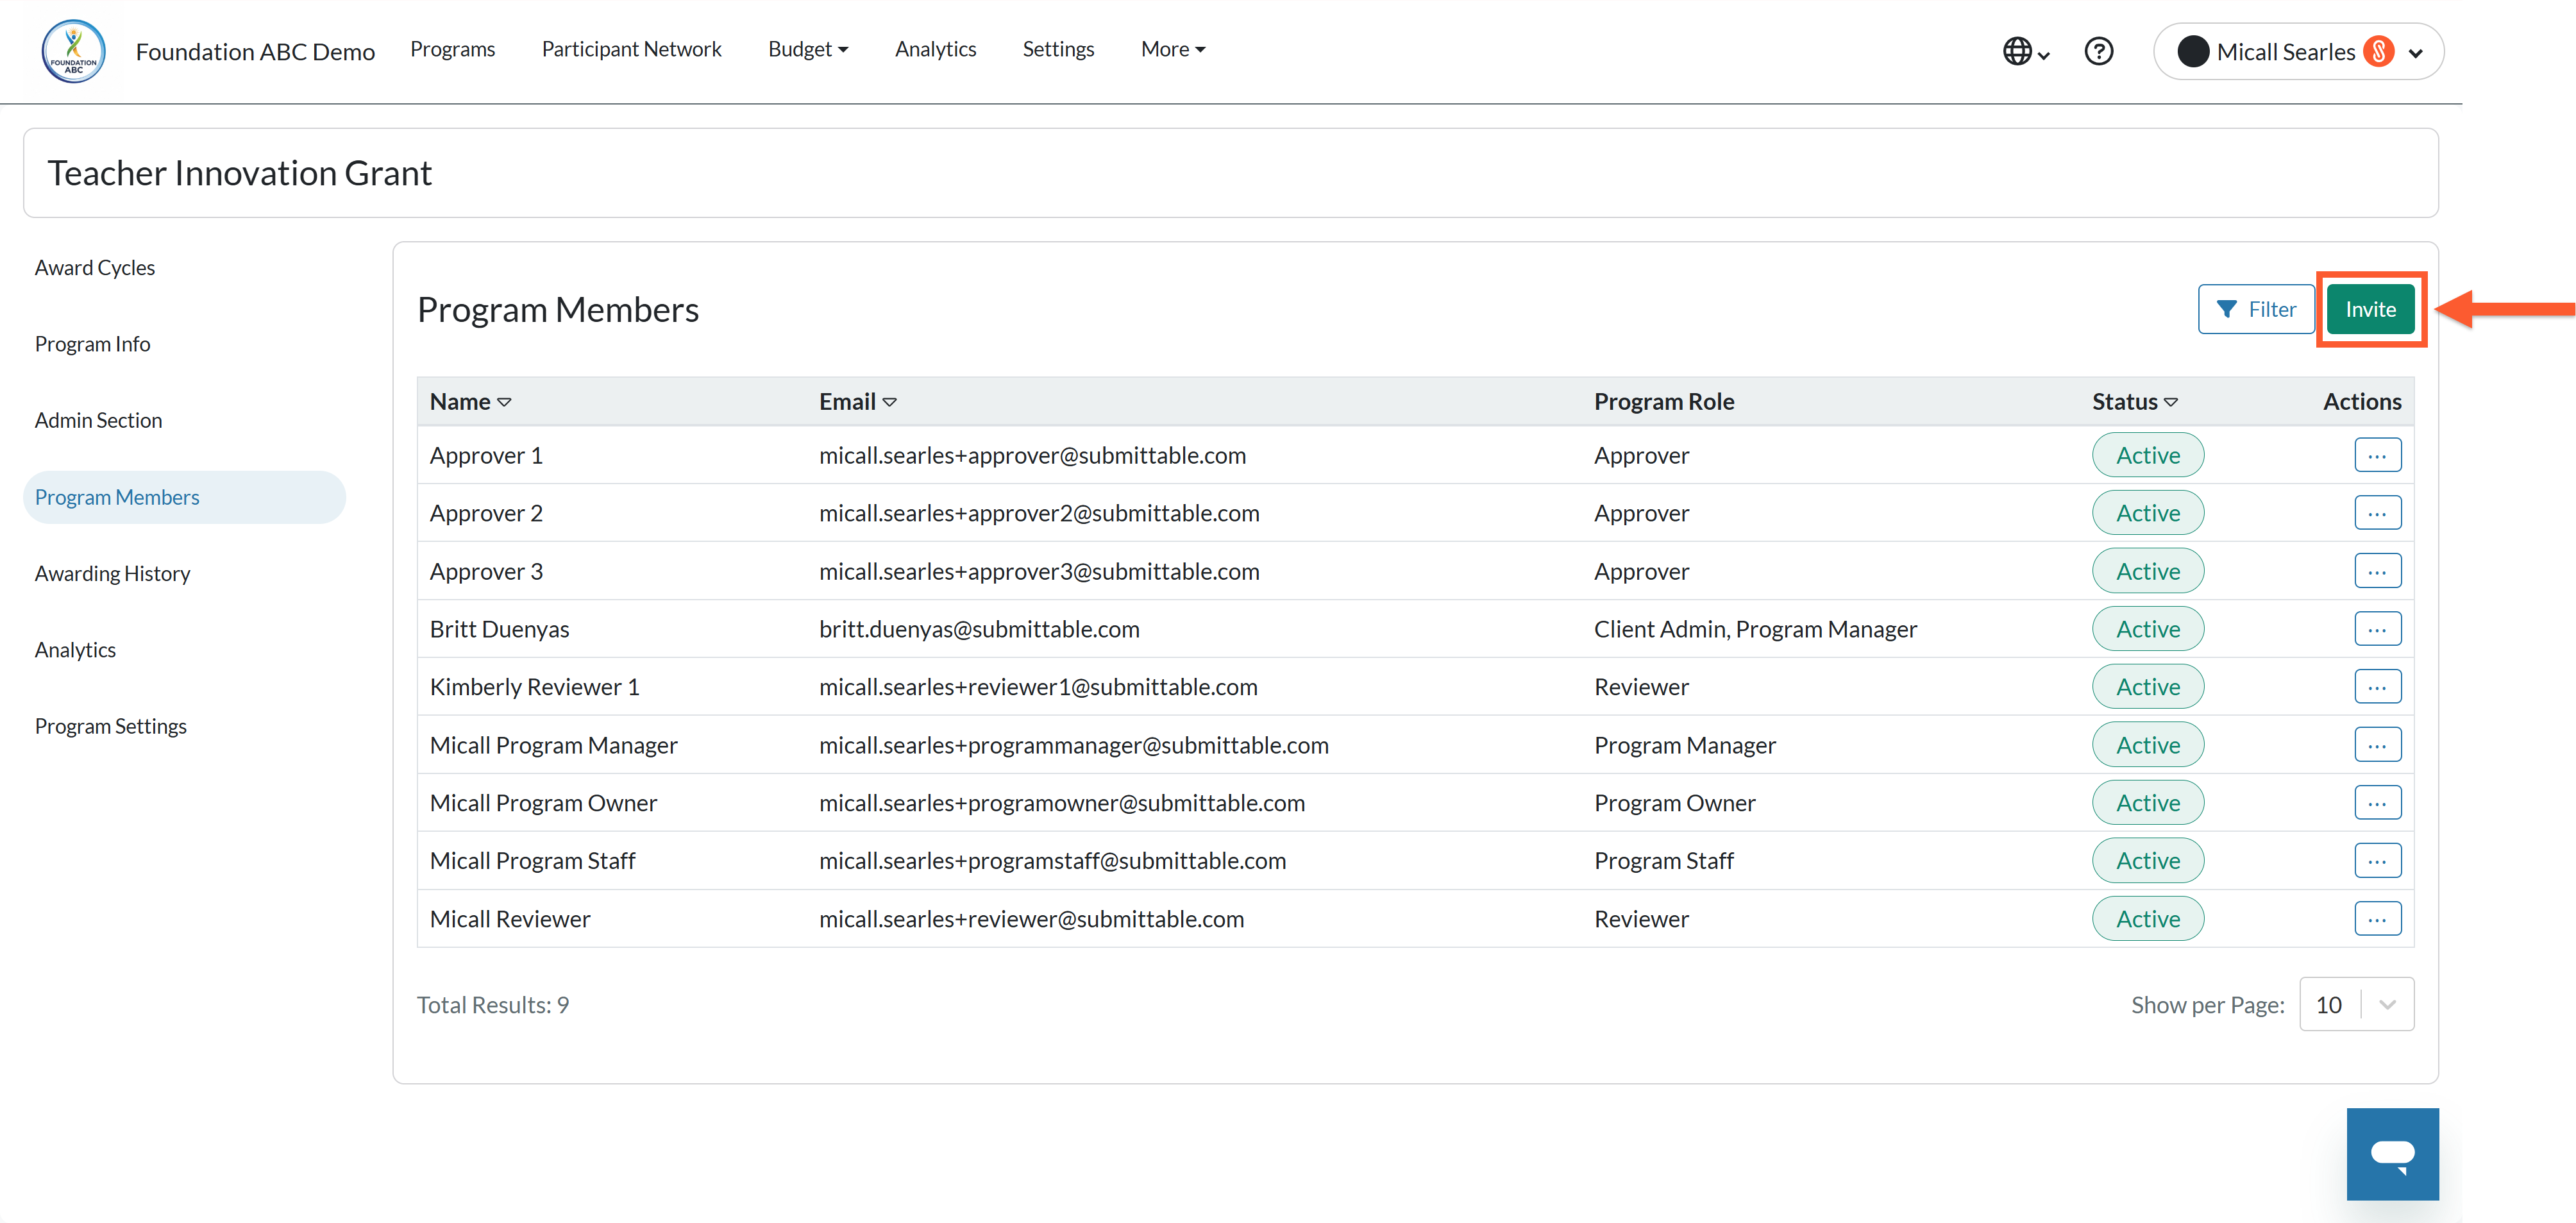Image resolution: width=2576 pixels, height=1223 pixels.
Task: Open the language globe selector
Action: [2026, 51]
